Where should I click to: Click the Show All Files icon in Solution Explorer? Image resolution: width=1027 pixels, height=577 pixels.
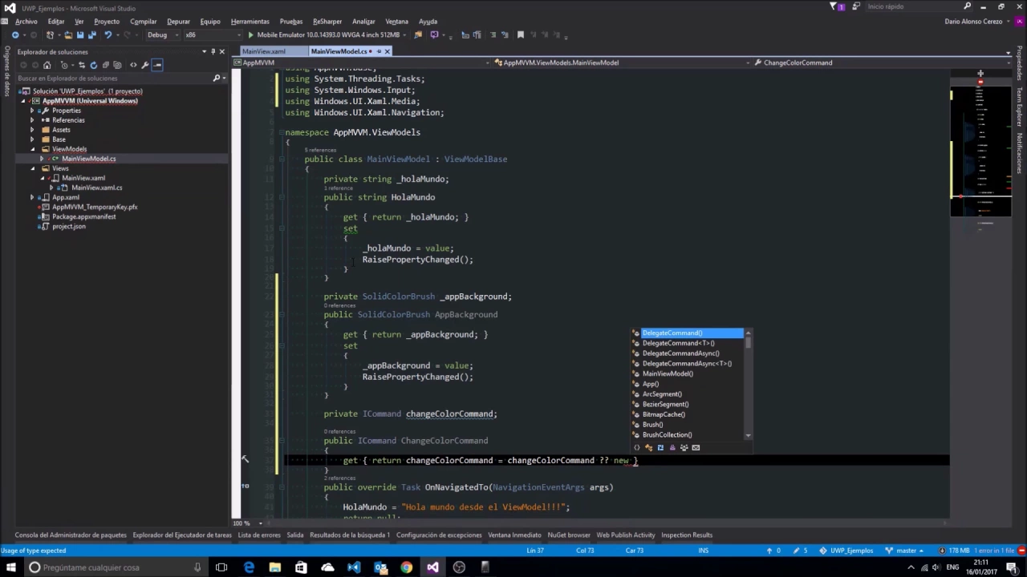[117, 65]
